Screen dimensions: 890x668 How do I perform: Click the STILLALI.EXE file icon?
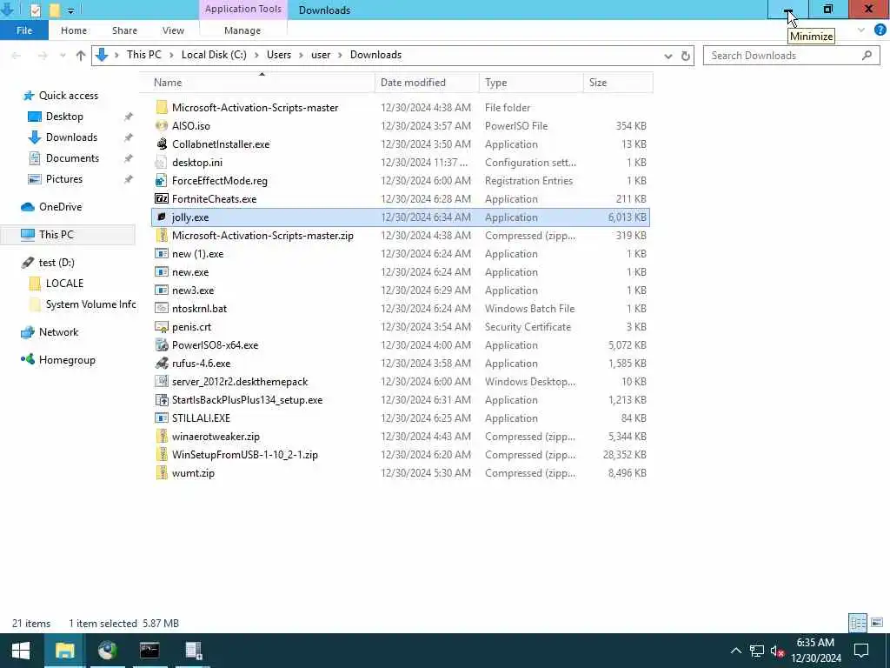click(x=162, y=418)
